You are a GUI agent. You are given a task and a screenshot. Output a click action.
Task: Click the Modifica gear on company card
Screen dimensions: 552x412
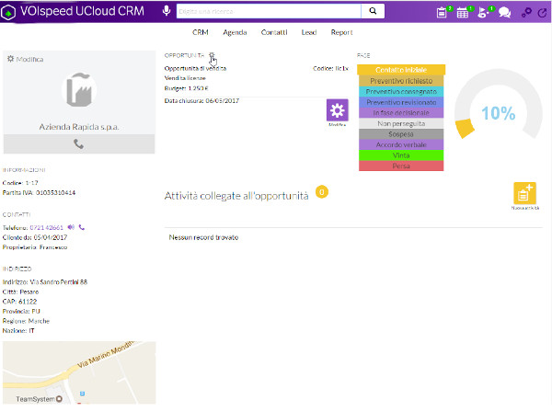tap(10, 59)
